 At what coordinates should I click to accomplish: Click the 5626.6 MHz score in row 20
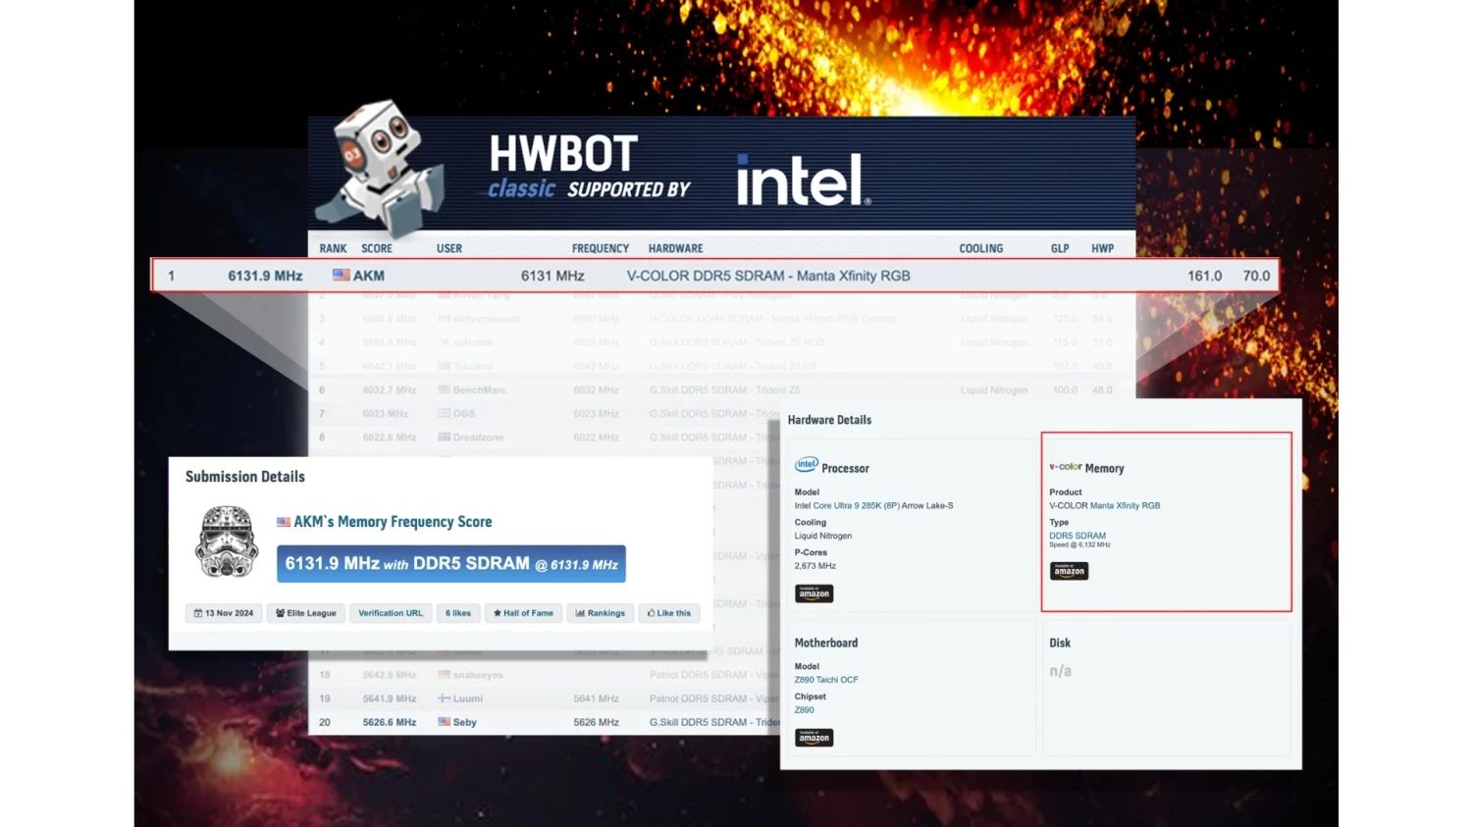(x=390, y=722)
